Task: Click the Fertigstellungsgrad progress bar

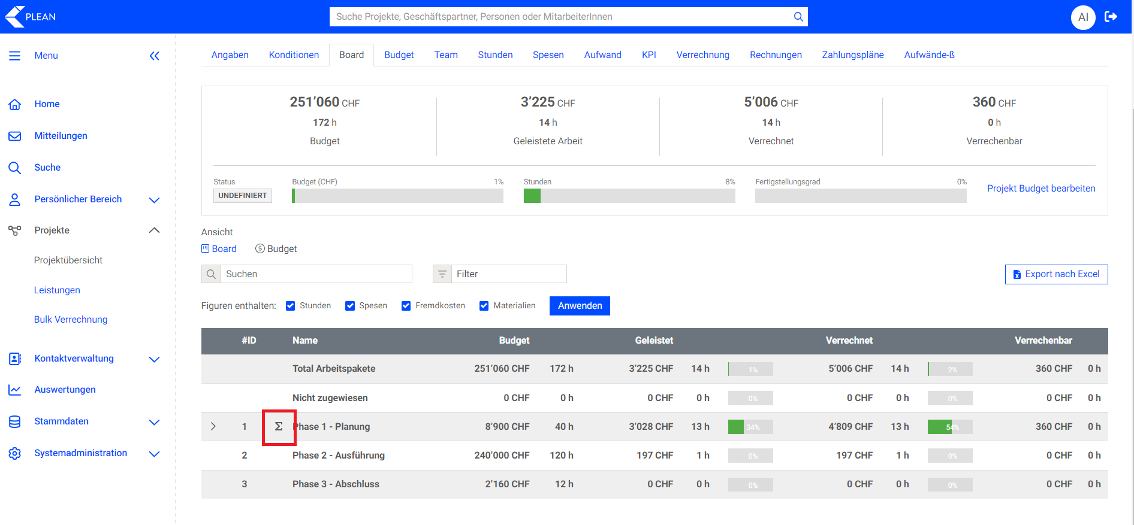Action: point(861,196)
